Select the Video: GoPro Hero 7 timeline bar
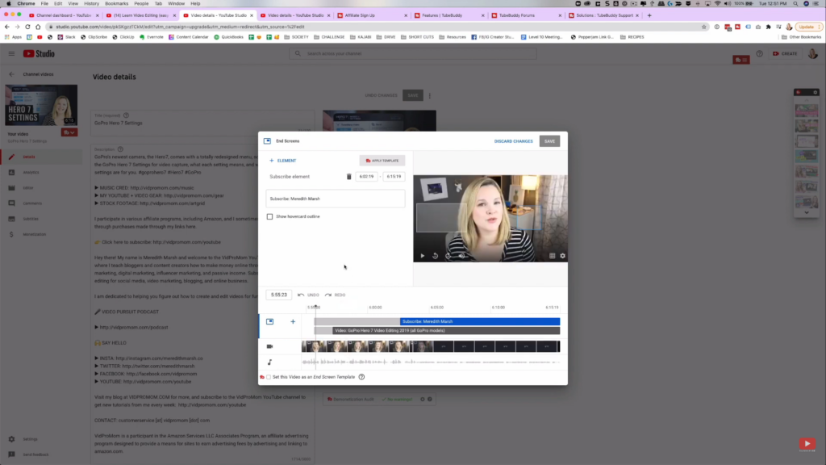 pyautogui.click(x=446, y=330)
